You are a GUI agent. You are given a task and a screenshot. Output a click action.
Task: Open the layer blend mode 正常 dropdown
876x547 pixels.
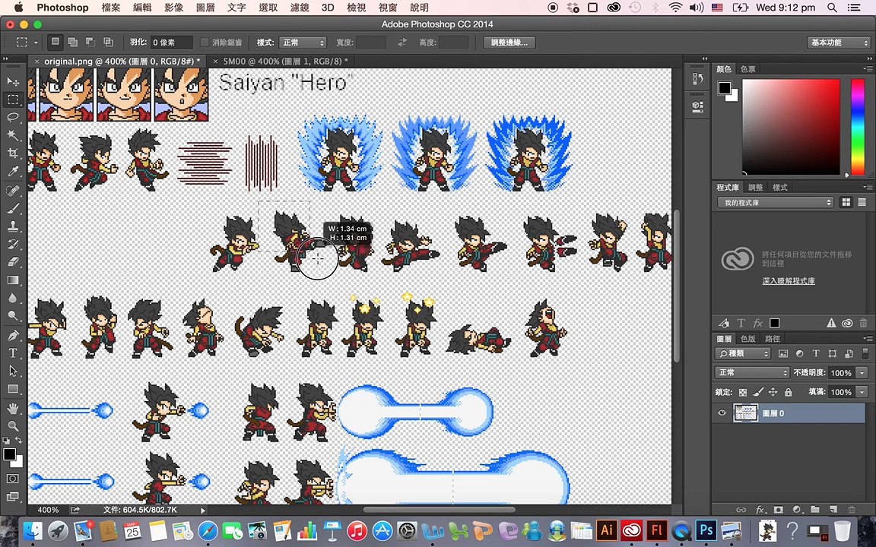[753, 373]
